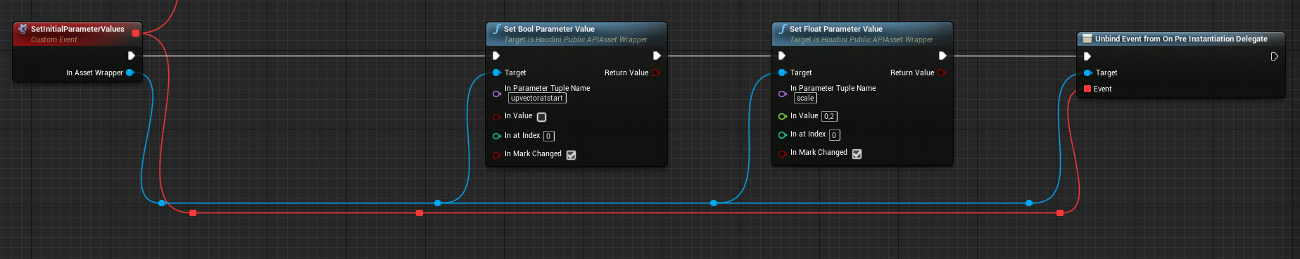Click the SetInitialParameterValues execution output pin
Screen dimensions: 1300x259
(132, 56)
